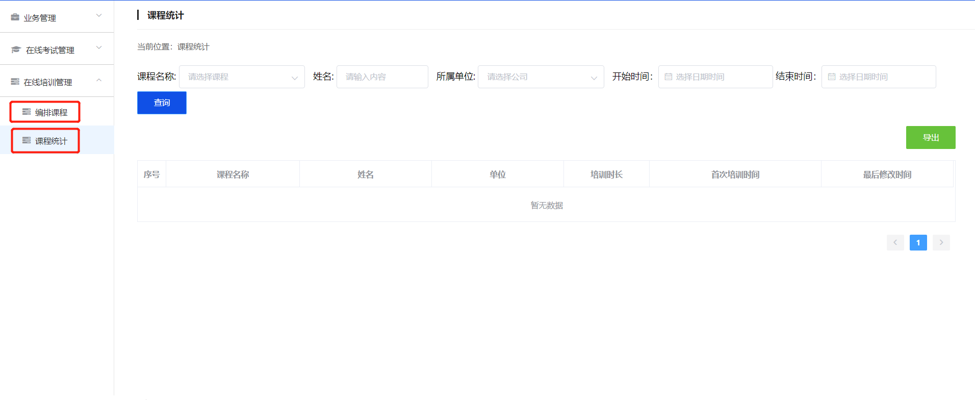Click the list icon beside 在线培训管理
The image size is (975, 400).
15,82
